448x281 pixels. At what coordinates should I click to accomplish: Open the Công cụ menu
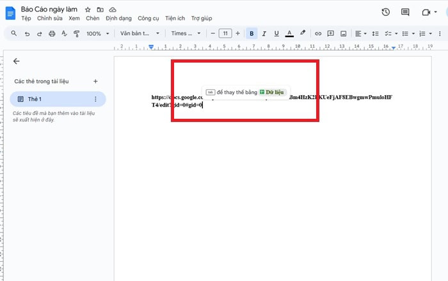click(x=148, y=19)
